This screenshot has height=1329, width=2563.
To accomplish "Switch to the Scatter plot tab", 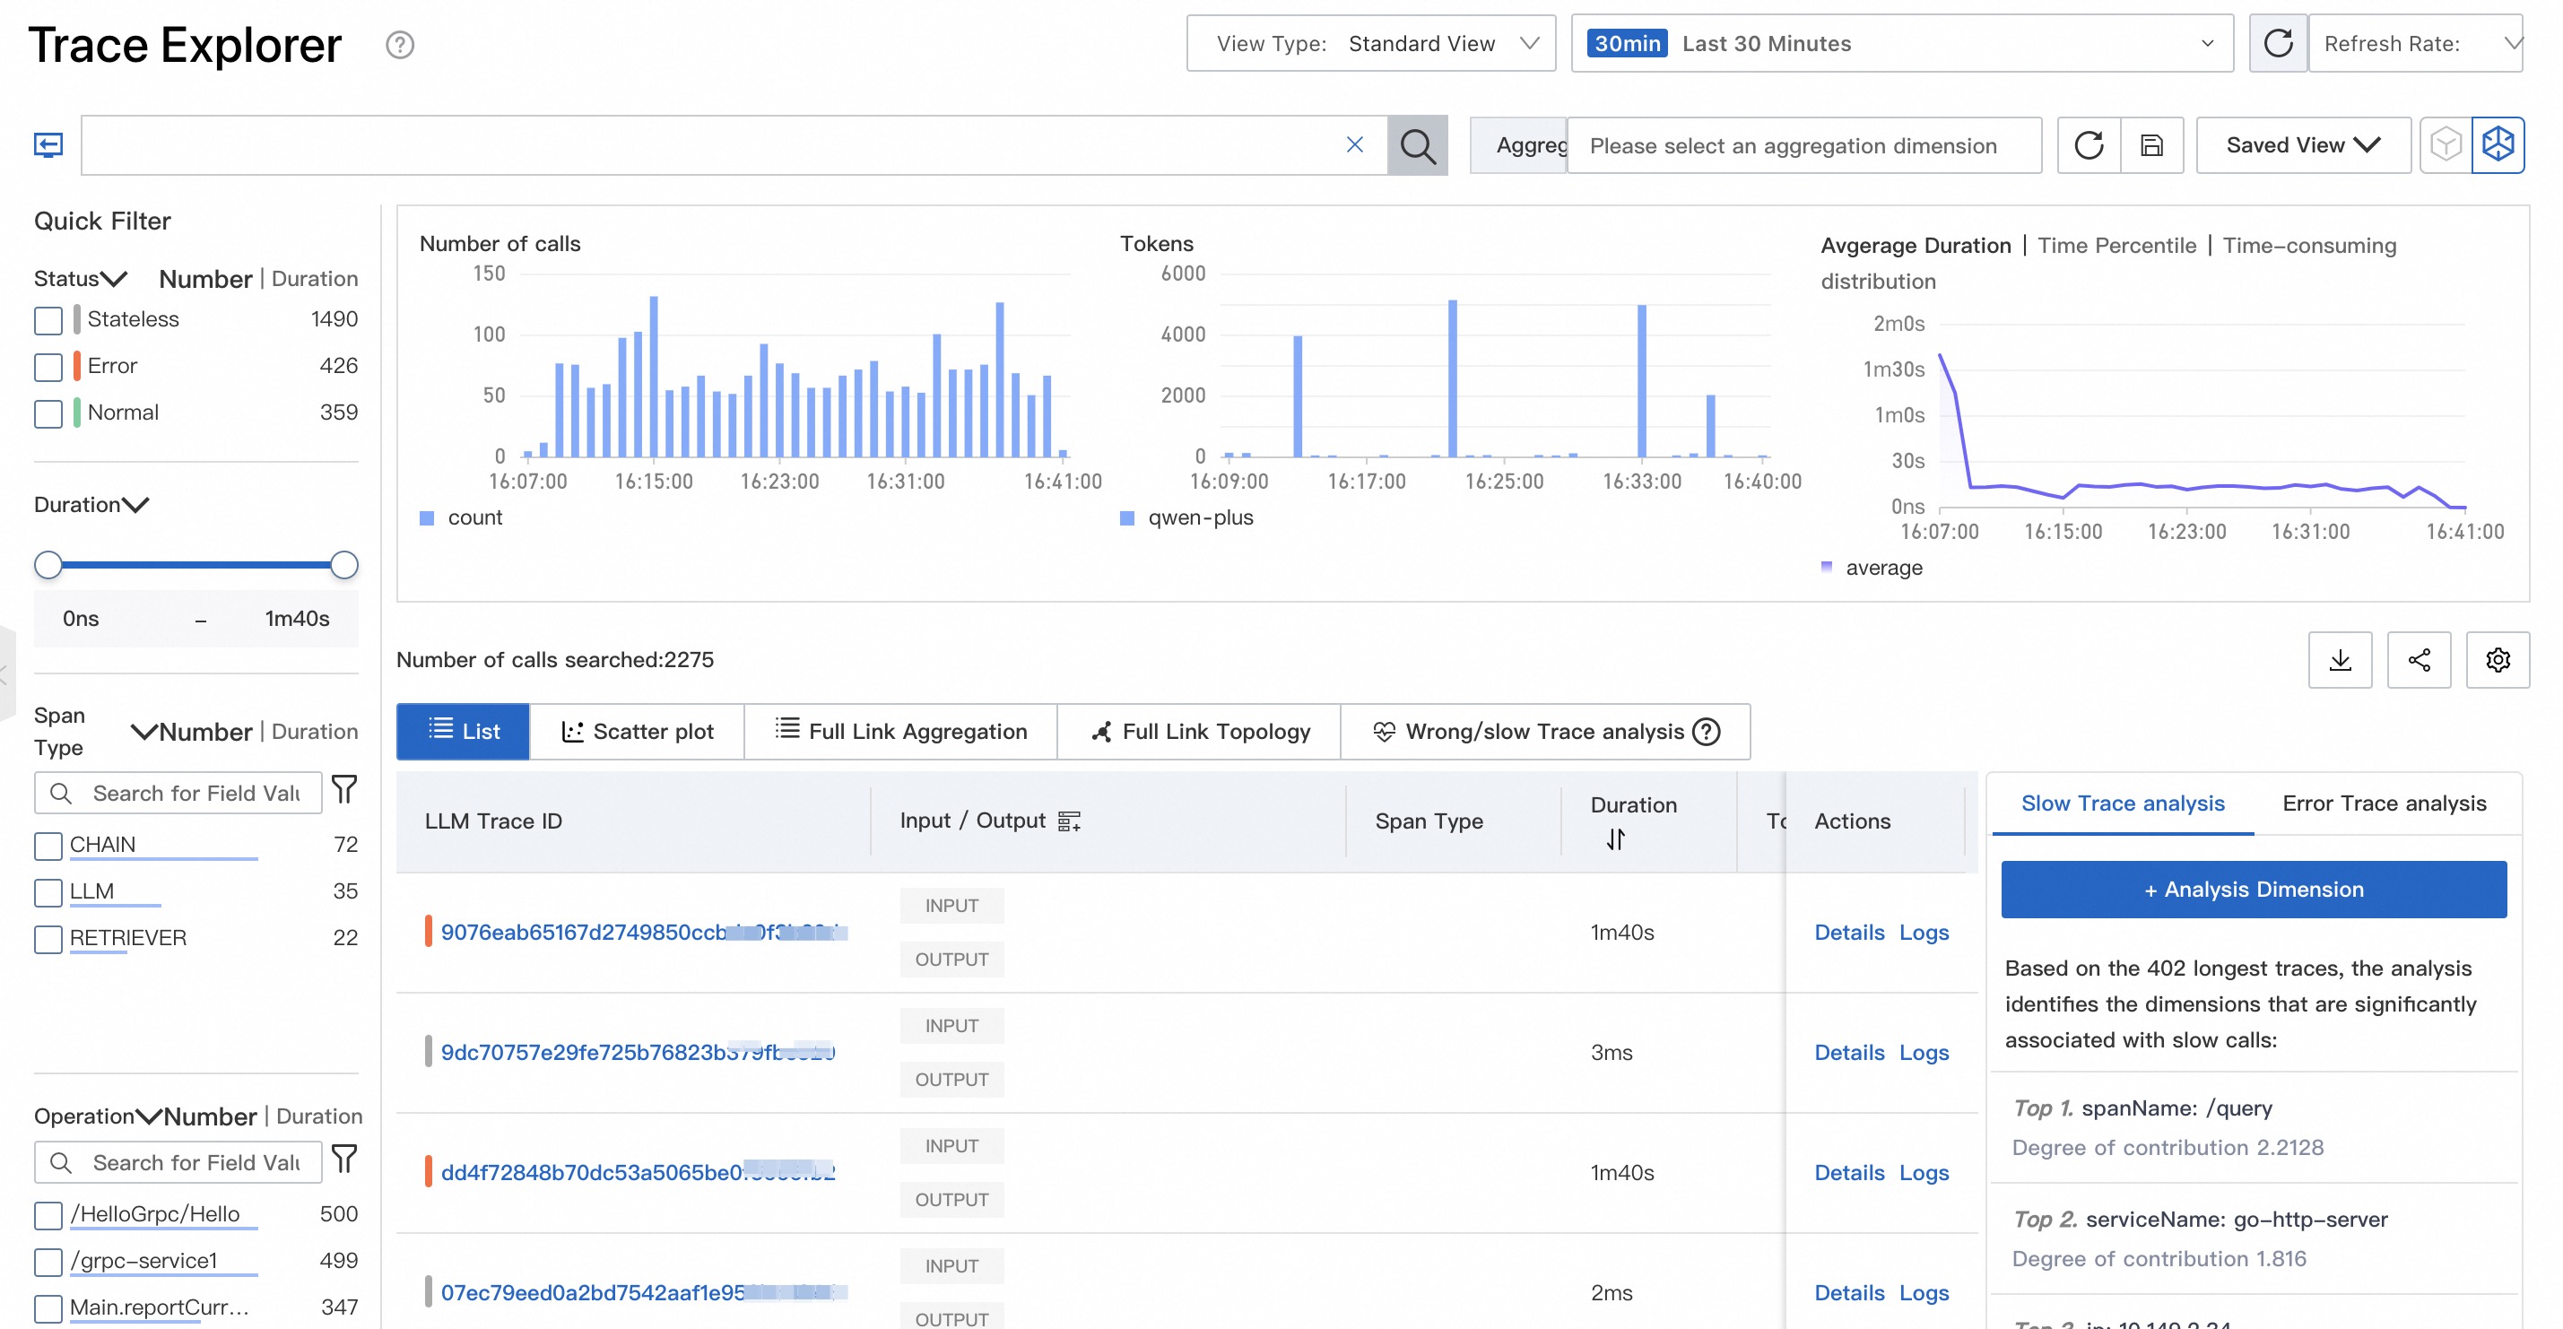I will 638,731.
